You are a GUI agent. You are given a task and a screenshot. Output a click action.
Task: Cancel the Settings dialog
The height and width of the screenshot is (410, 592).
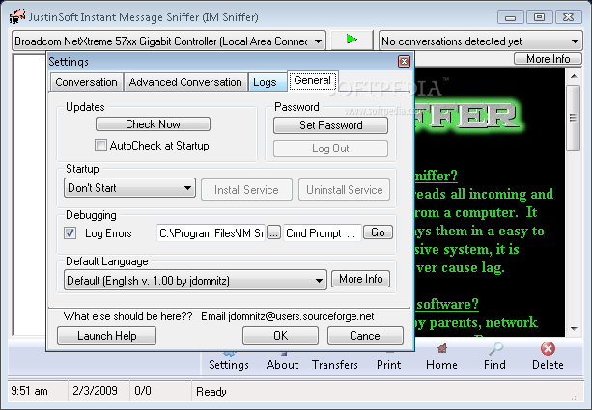point(365,336)
